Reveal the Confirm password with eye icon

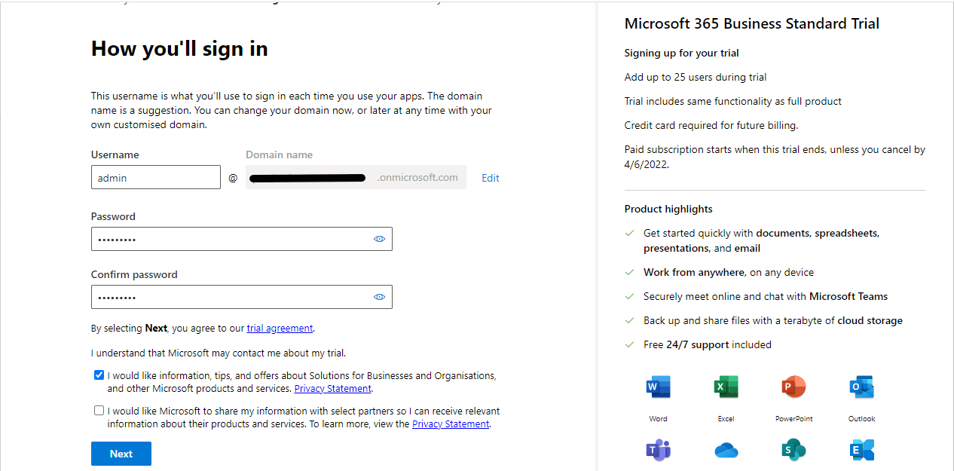(x=380, y=297)
